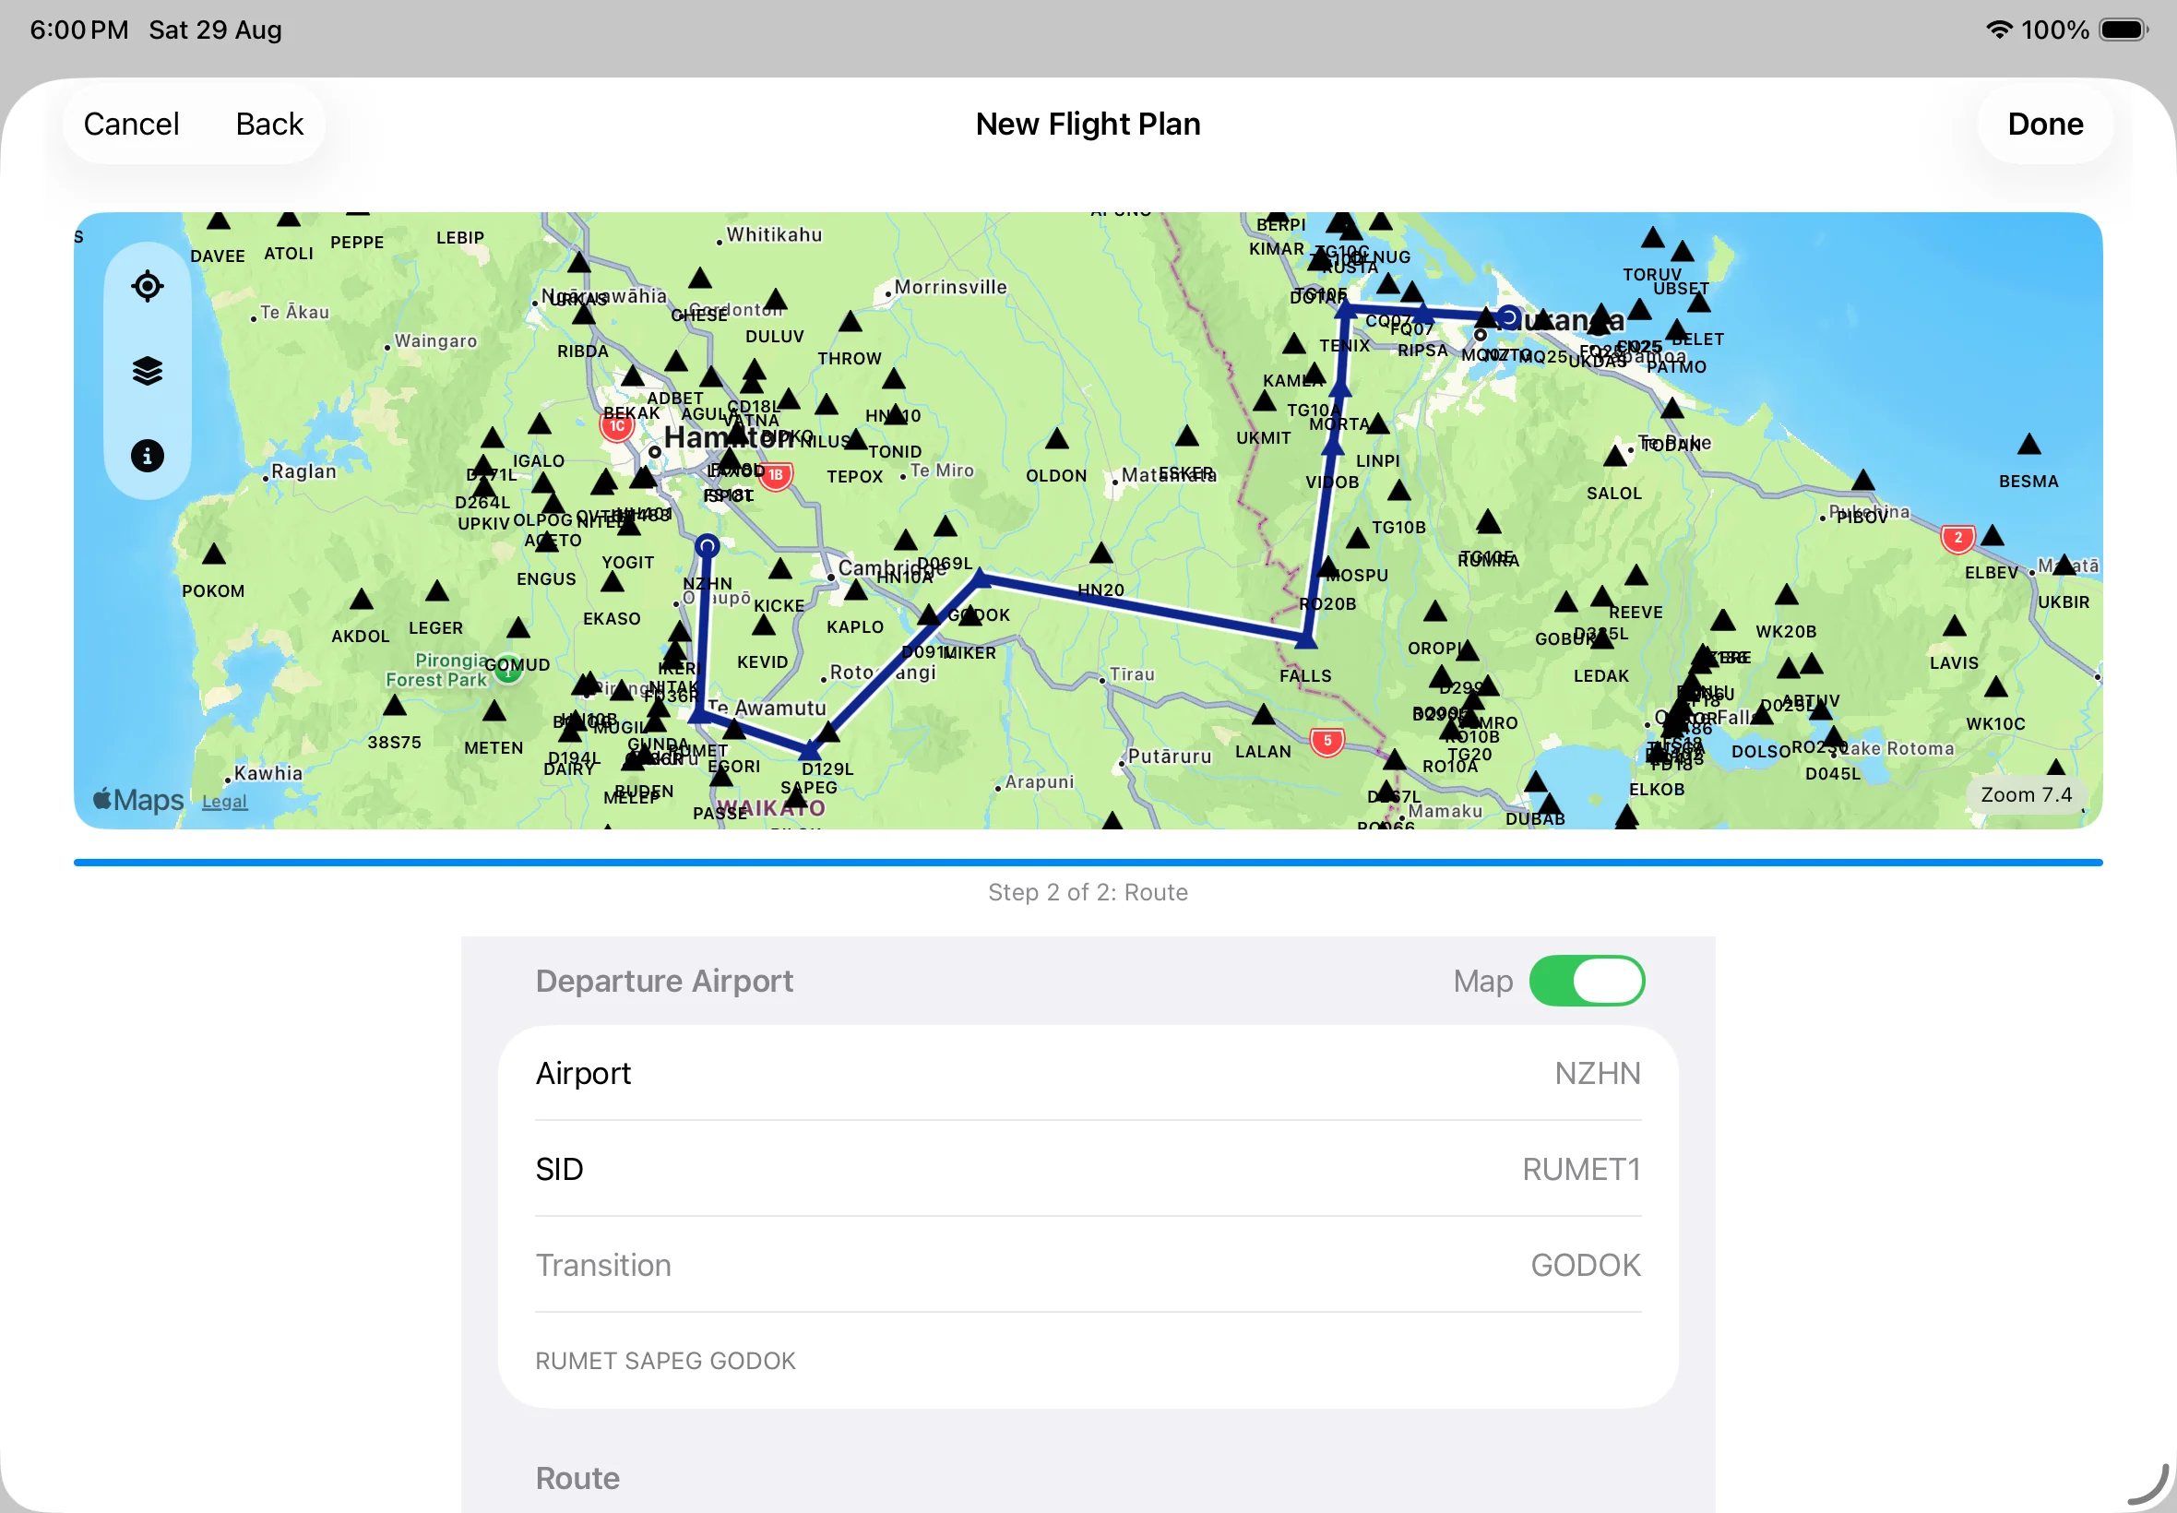The height and width of the screenshot is (1513, 2177).
Task: Cancel the new flight plan
Action: [x=131, y=125]
